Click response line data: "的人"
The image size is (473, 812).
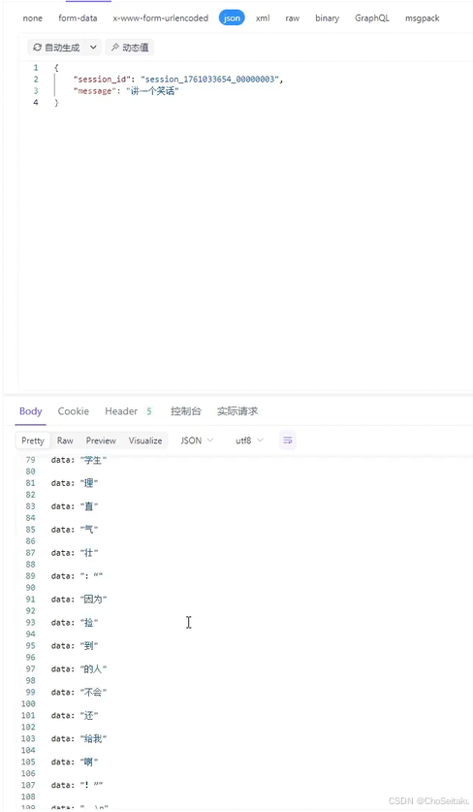point(79,669)
